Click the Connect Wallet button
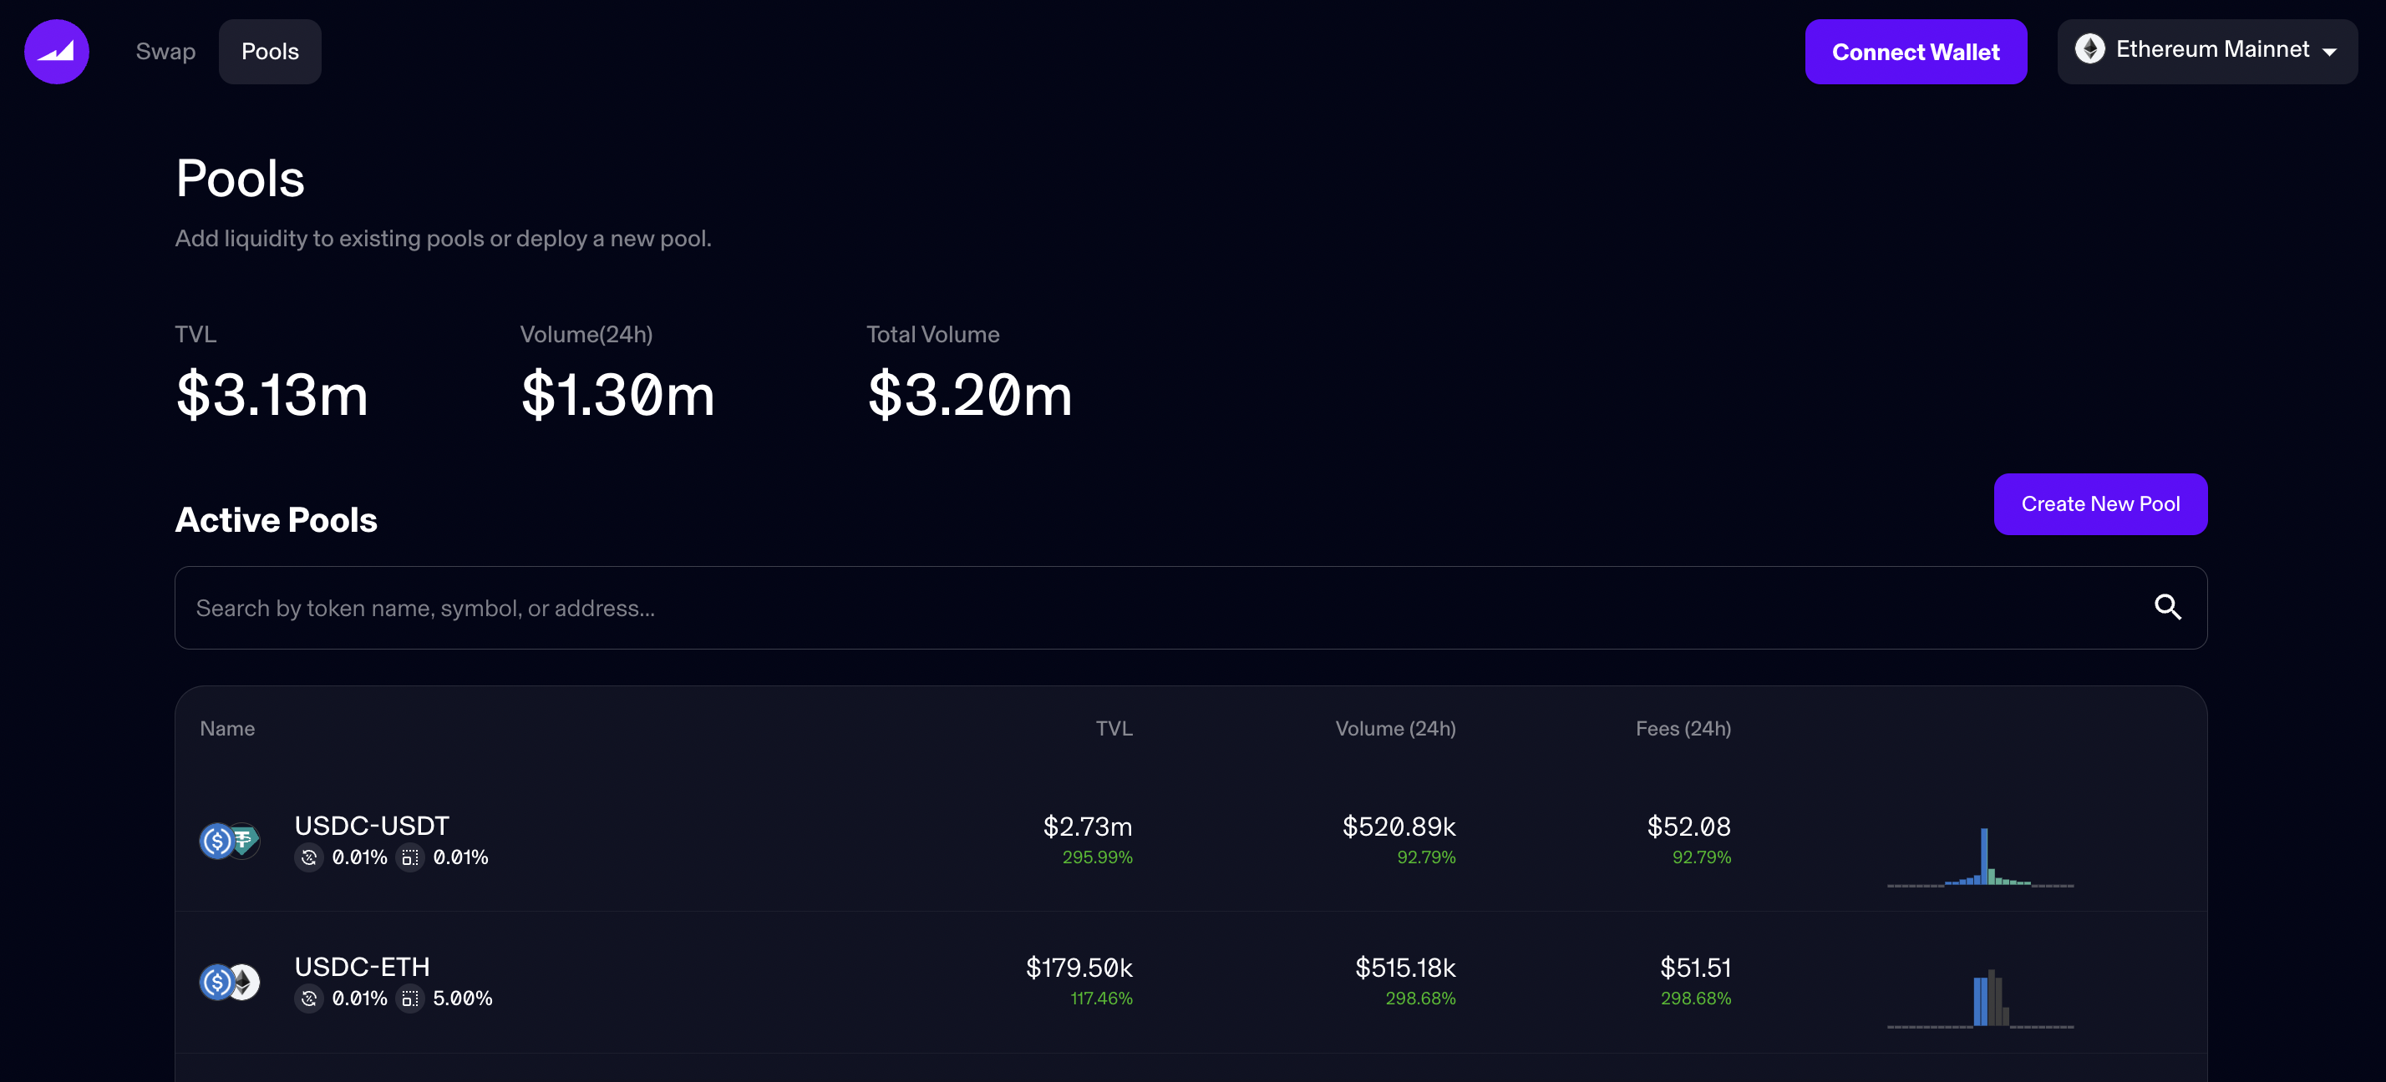Image resolution: width=2386 pixels, height=1082 pixels. coord(1915,52)
